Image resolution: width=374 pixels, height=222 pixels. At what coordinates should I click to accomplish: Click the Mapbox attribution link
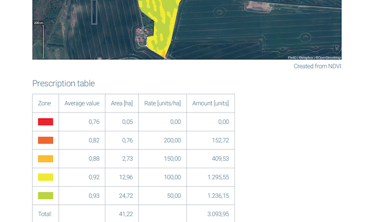pos(307,58)
